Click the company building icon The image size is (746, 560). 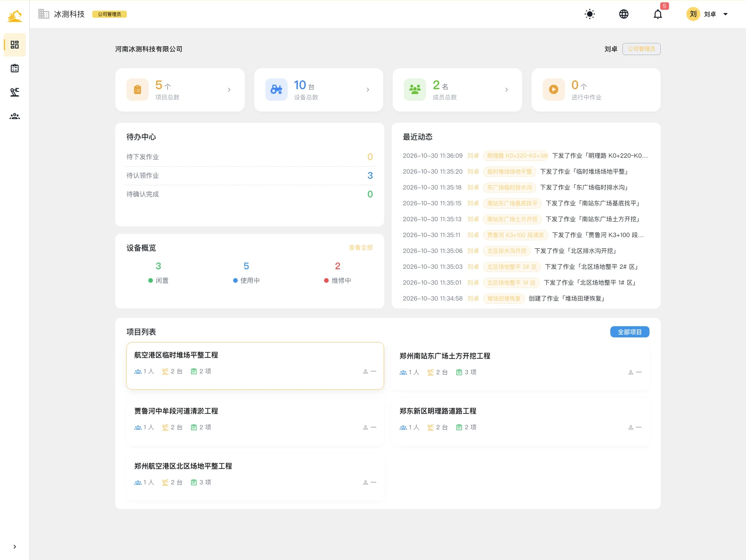click(x=44, y=14)
